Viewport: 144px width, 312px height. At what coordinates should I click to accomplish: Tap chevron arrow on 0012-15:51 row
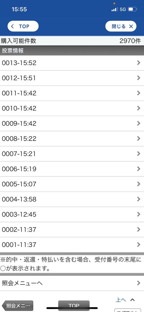(x=139, y=78)
